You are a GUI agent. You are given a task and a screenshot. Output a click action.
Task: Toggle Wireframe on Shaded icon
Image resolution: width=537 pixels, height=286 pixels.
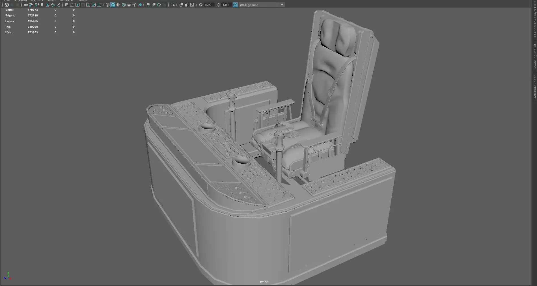[x=124, y=5]
